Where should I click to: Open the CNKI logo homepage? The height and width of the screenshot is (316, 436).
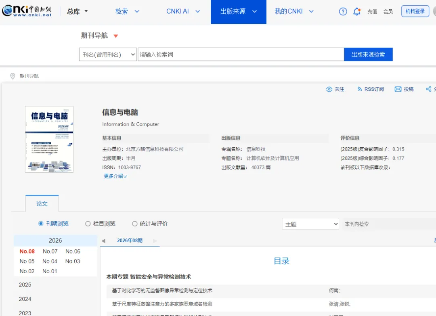[x=27, y=11]
